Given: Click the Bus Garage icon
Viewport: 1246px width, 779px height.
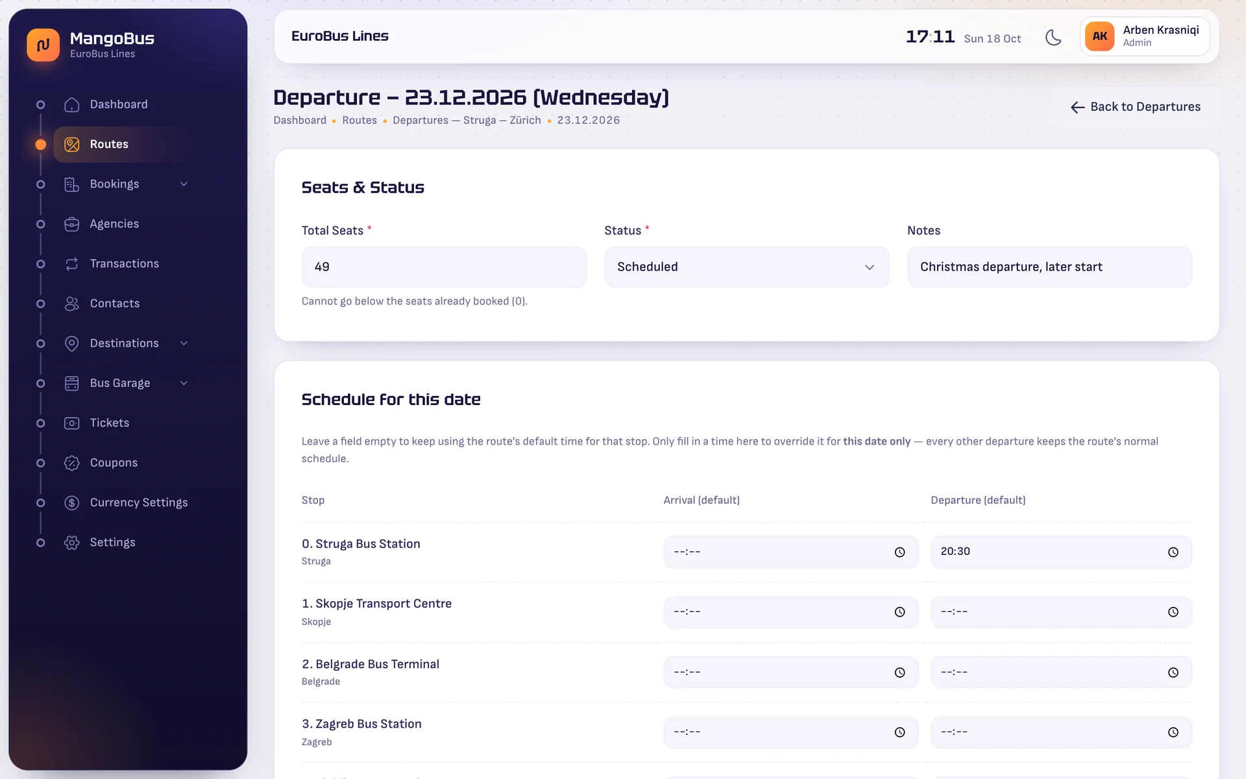Looking at the screenshot, I should click(x=72, y=383).
